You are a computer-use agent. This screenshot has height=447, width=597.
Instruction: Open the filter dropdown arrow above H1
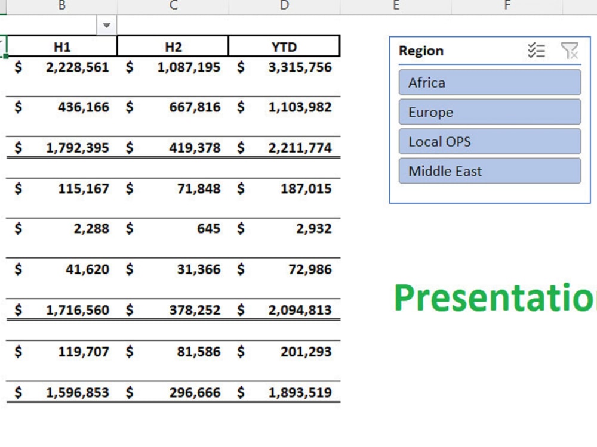click(107, 26)
